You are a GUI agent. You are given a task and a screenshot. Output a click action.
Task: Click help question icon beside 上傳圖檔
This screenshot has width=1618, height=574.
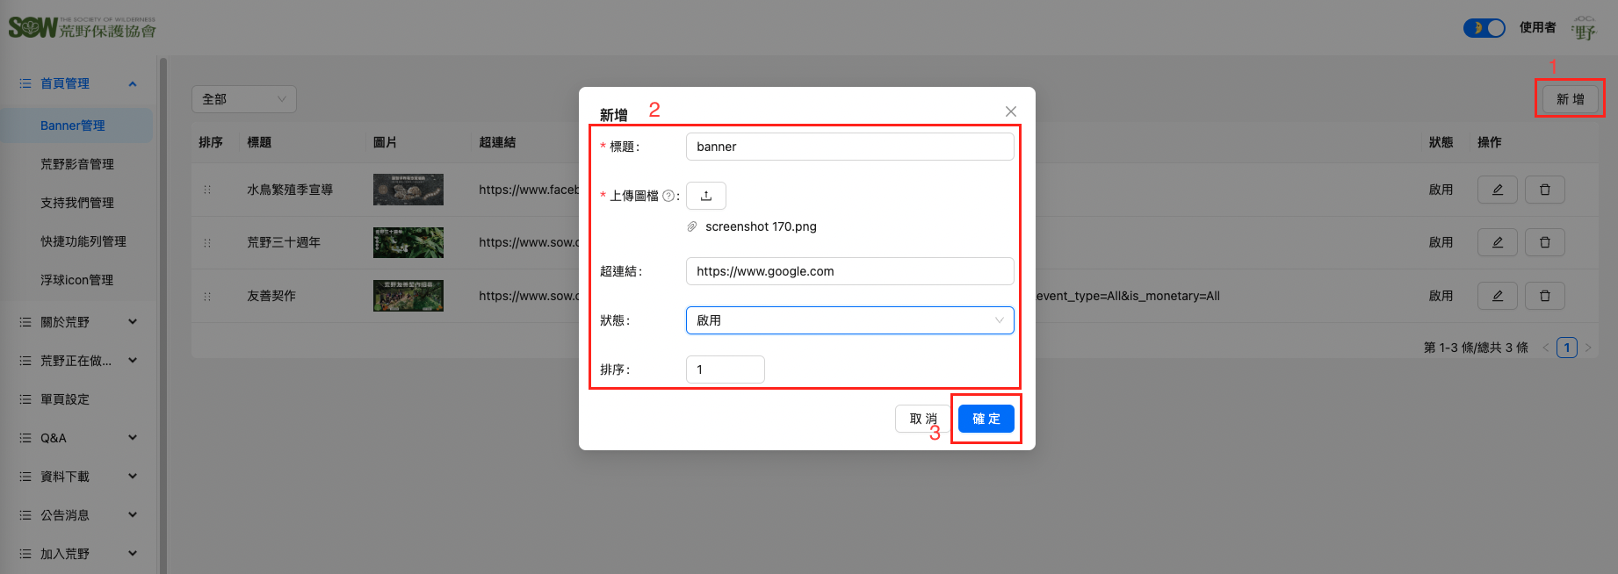[668, 196]
